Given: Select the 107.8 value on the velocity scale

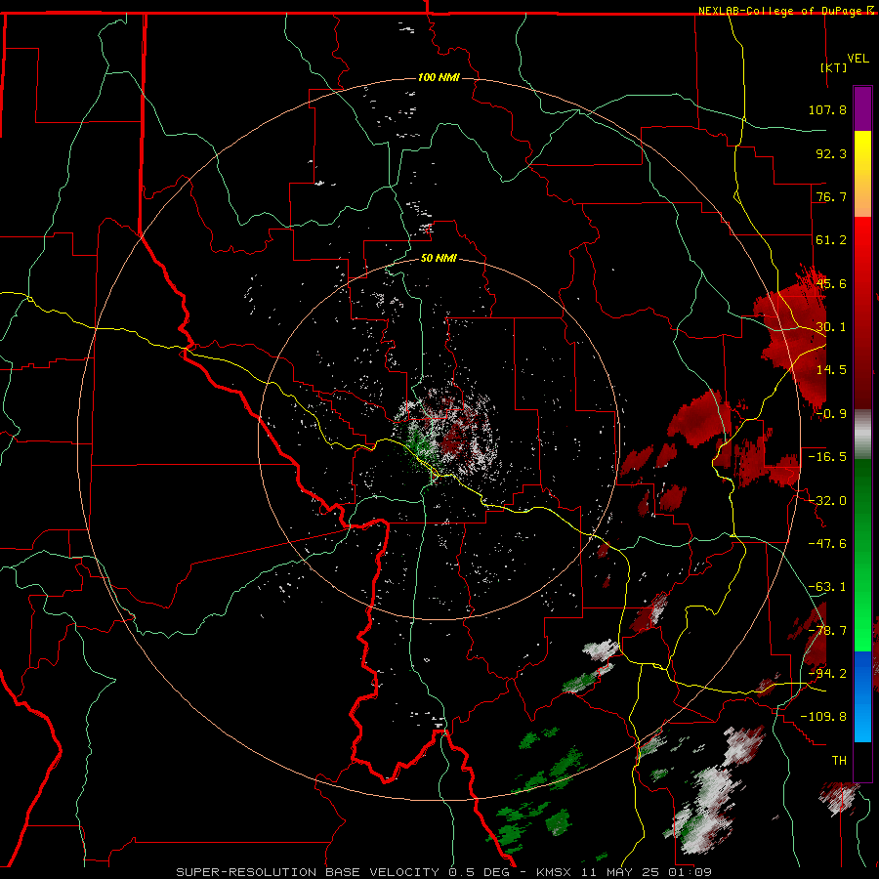Looking at the screenshot, I should click(827, 109).
